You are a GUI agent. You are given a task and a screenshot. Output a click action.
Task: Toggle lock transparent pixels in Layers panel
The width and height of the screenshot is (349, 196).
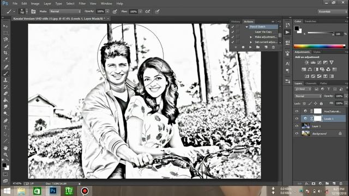click(x=304, y=103)
